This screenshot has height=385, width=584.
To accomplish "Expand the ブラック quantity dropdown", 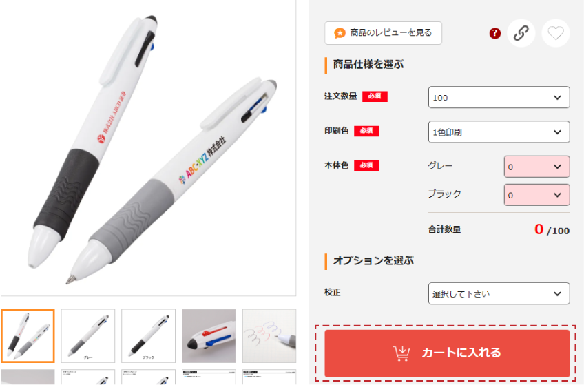I will point(536,195).
